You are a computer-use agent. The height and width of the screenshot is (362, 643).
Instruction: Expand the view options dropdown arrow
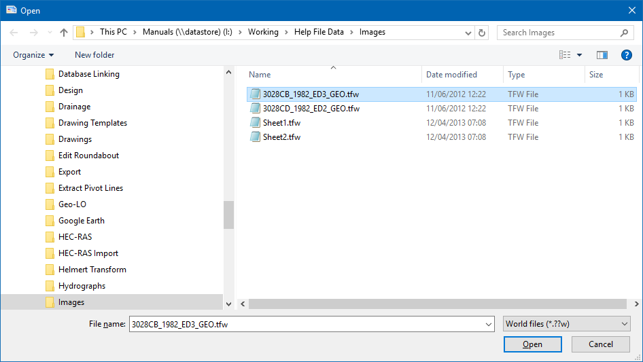coord(580,55)
